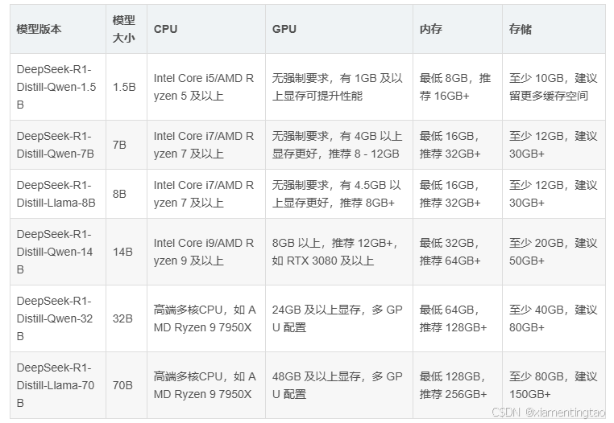The height and width of the screenshot is (423, 614).
Task: Click the 至少 20GB storage cell
Action: [554, 252]
